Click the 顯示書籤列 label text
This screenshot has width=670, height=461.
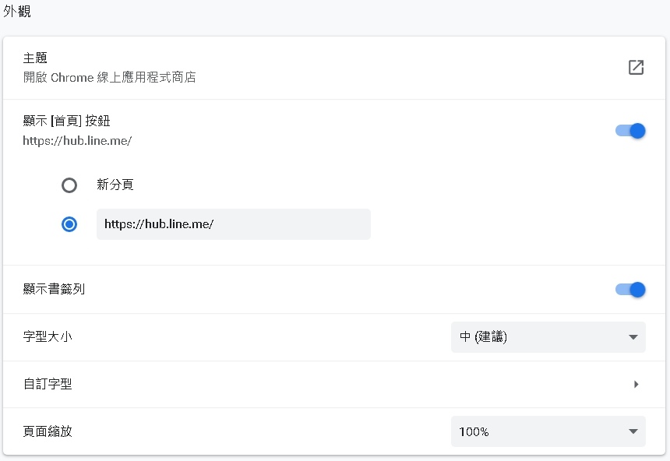click(x=54, y=290)
